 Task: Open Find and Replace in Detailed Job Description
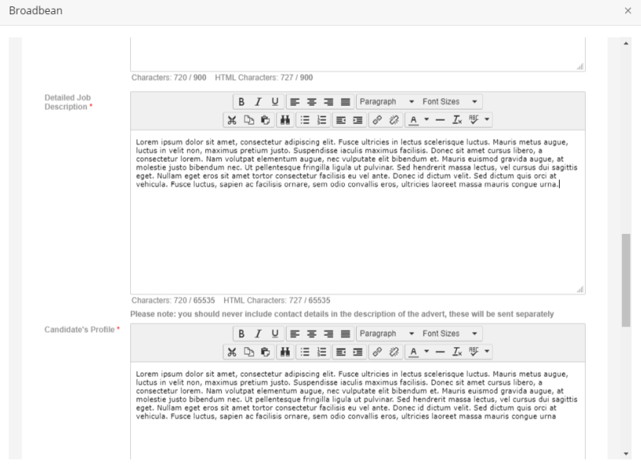(285, 120)
